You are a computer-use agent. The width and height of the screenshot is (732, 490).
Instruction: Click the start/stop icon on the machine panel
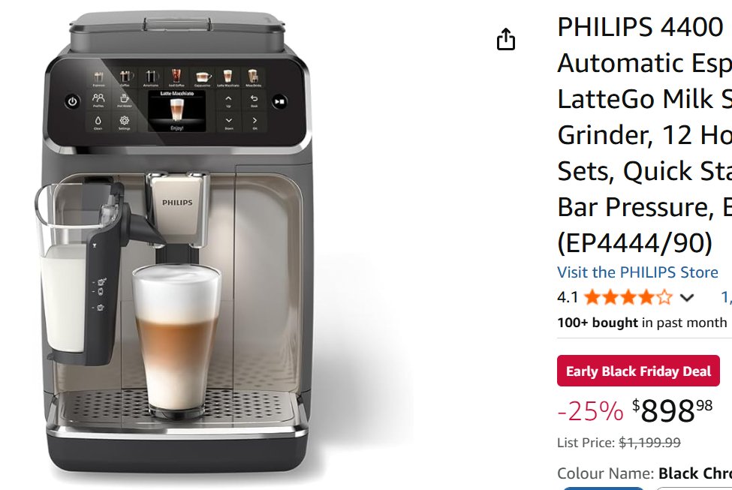coord(279,101)
